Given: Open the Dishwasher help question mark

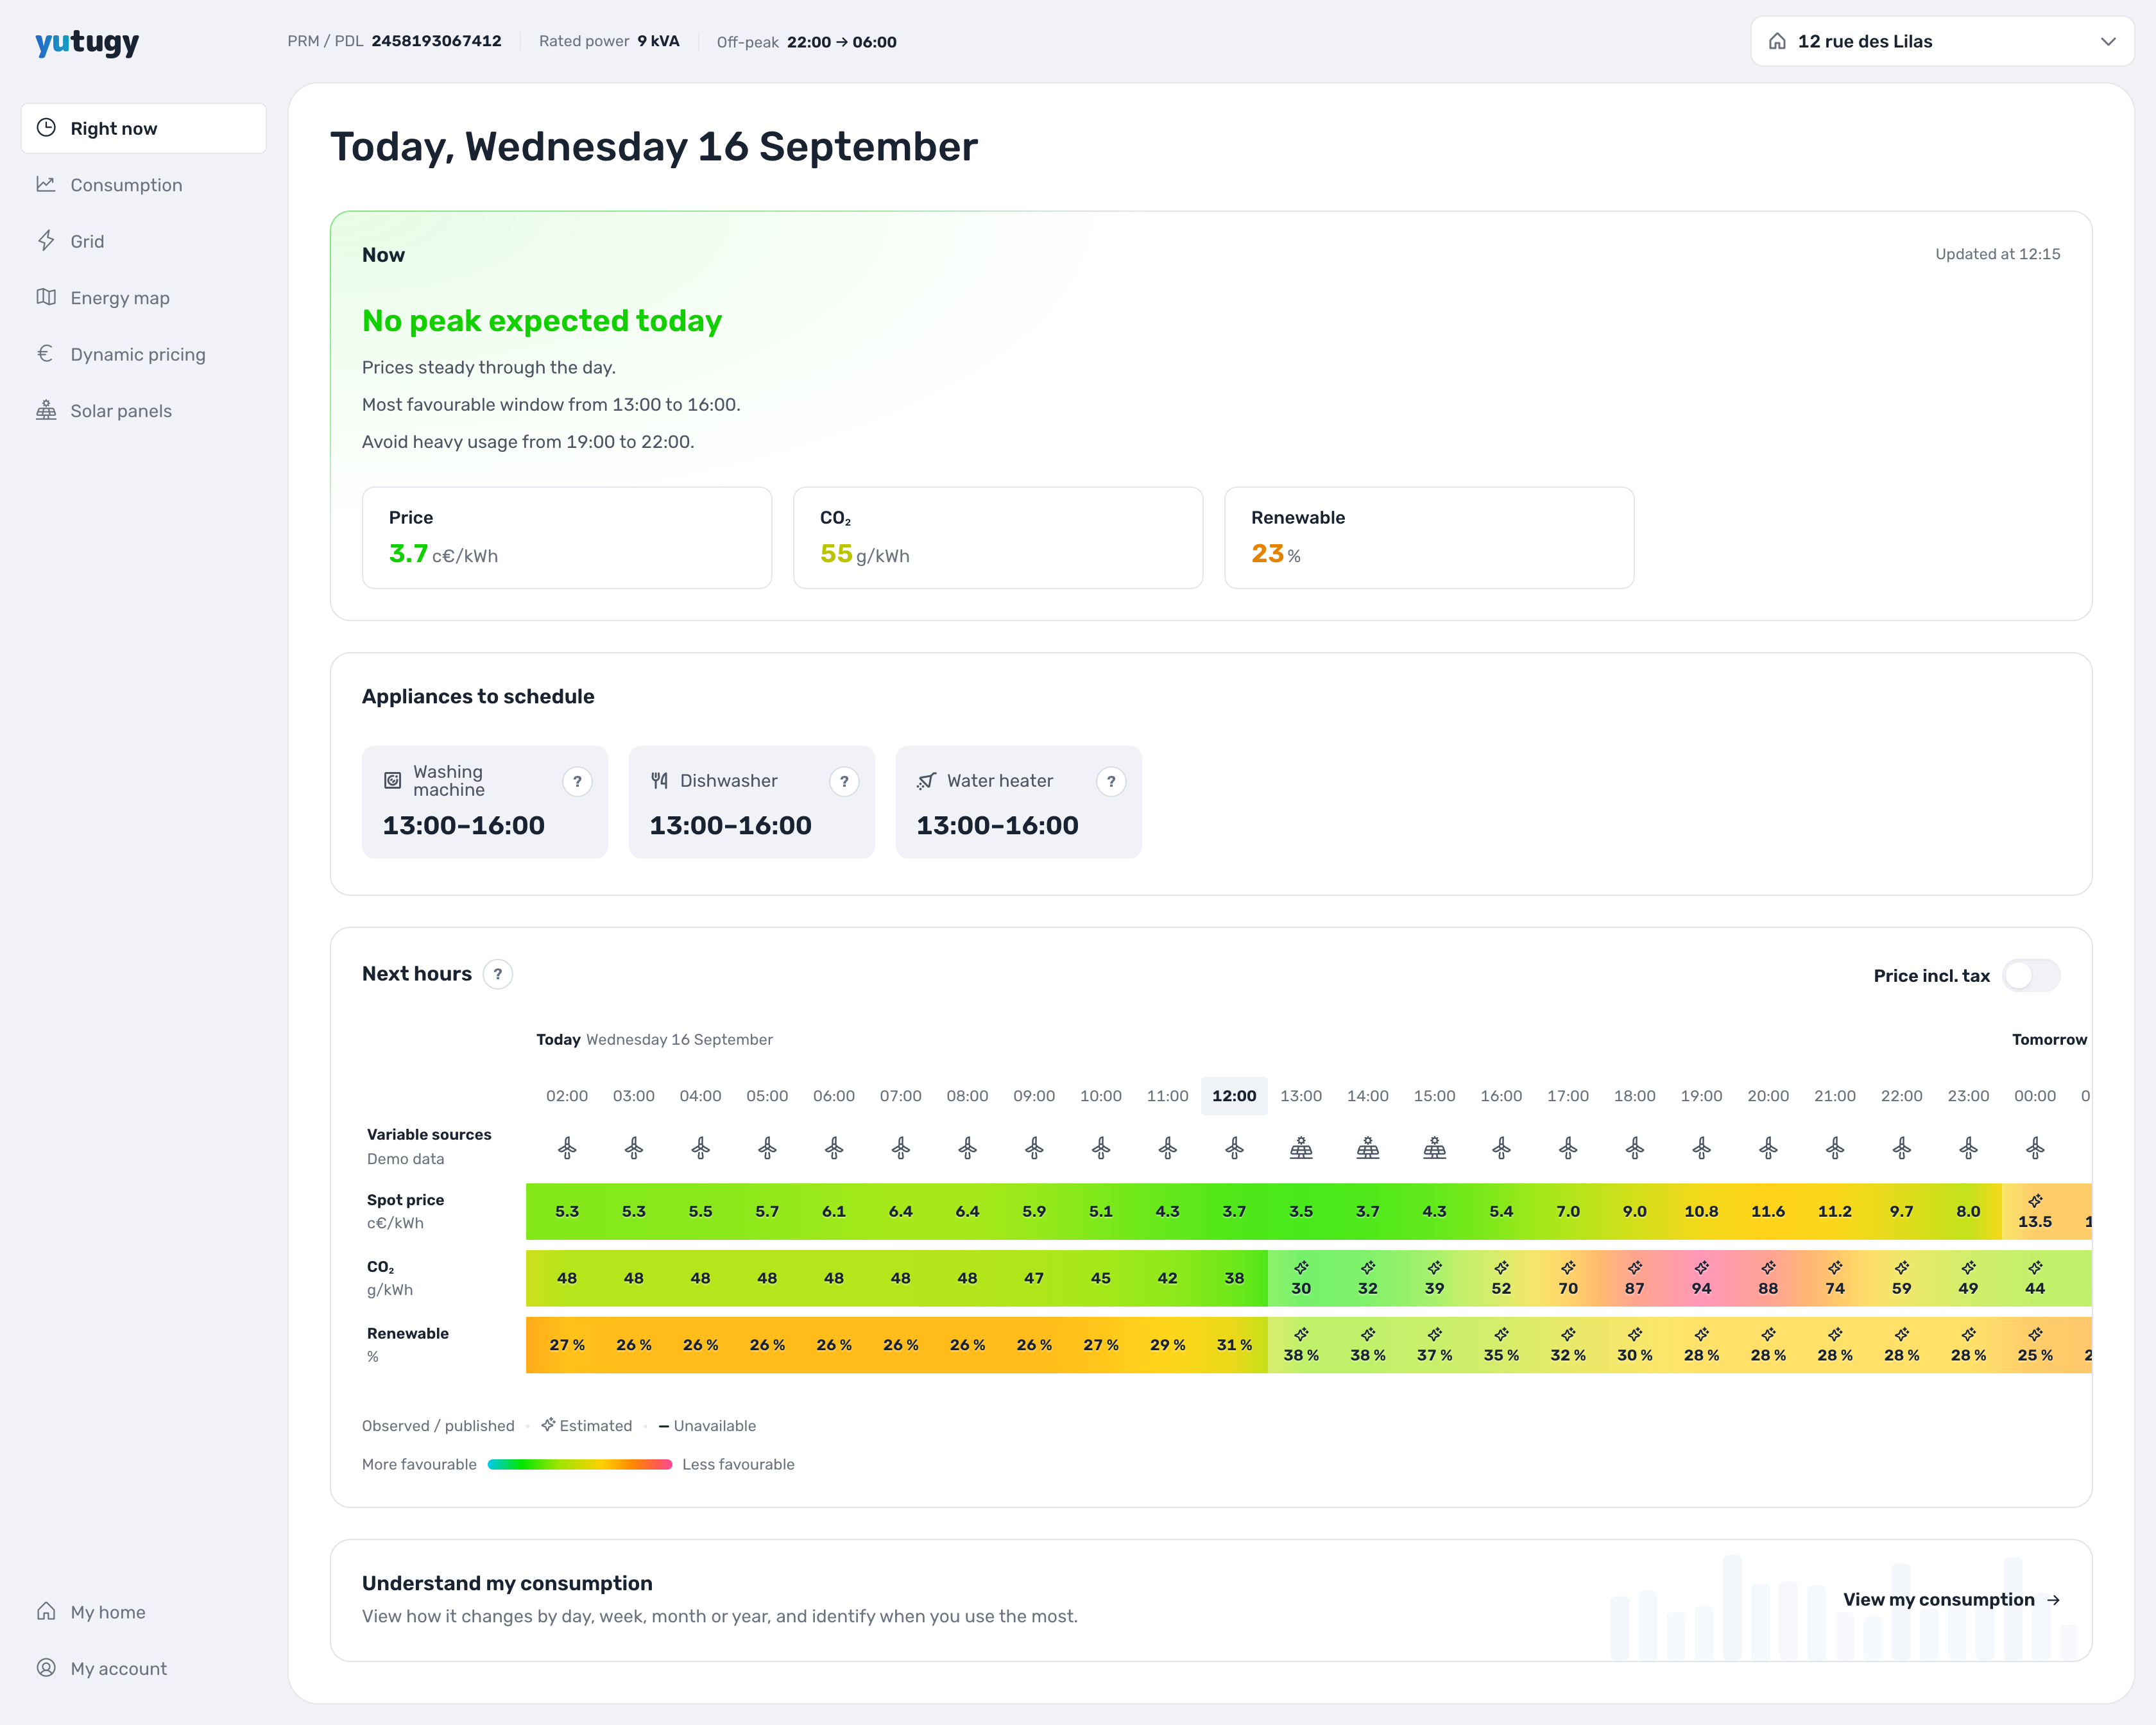Looking at the screenshot, I should coord(844,781).
